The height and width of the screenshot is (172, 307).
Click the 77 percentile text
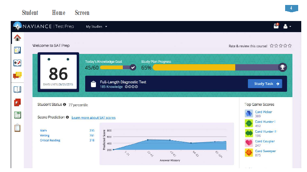pyautogui.click(x=78, y=105)
